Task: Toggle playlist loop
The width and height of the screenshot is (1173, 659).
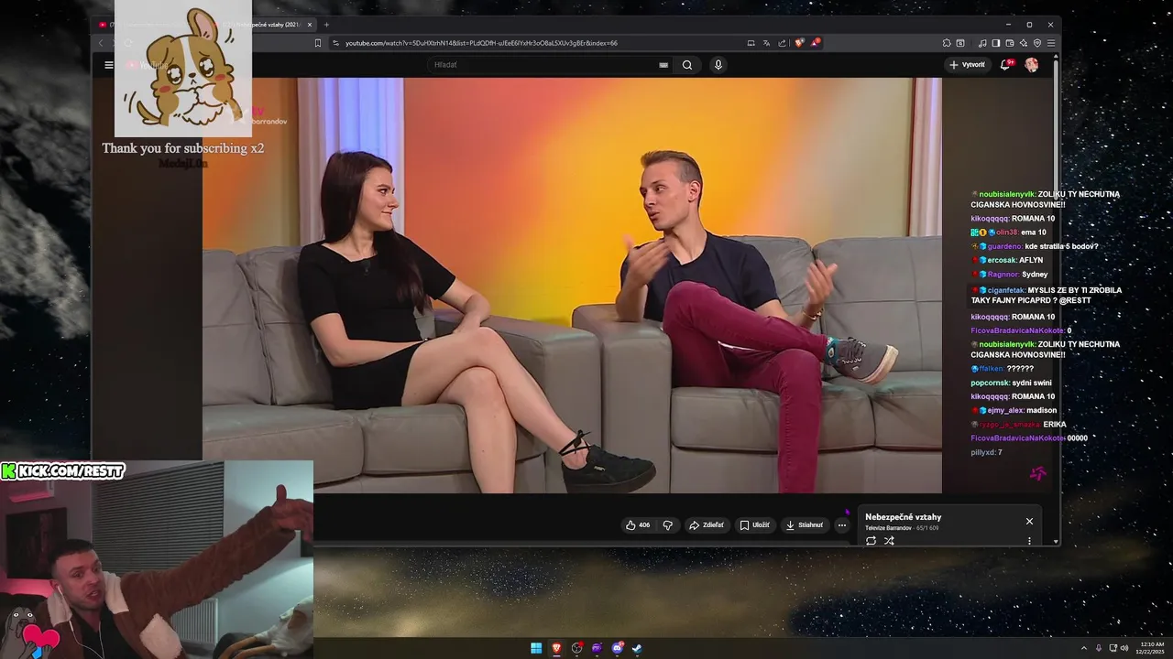Action: 871,541
